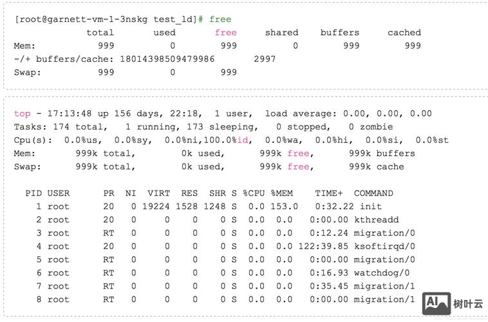Viewport: 488px width, 322px height.
Task: Click the USER column header
Action: pyautogui.click(x=59, y=193)
